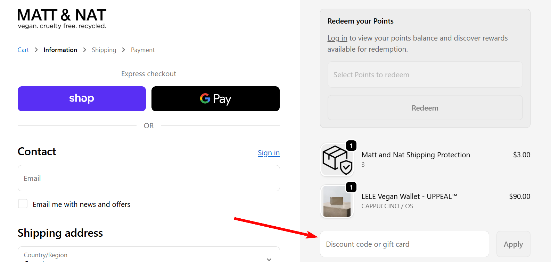The width and height of the screenshot is (551, 262).
Task: Click the Discount code or gift card field
Action: (404, 244)
